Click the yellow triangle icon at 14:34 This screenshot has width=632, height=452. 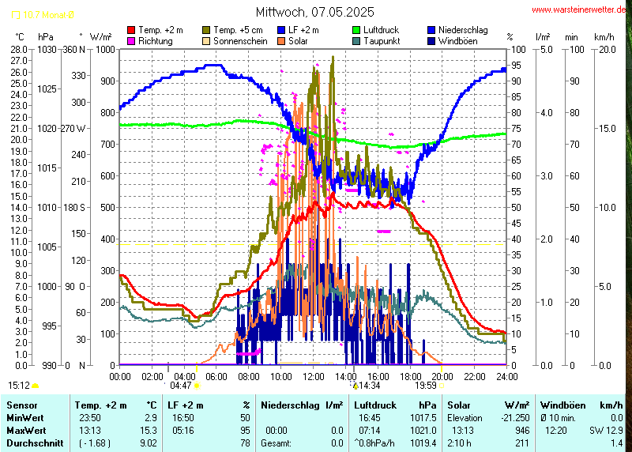pos(355,386)
